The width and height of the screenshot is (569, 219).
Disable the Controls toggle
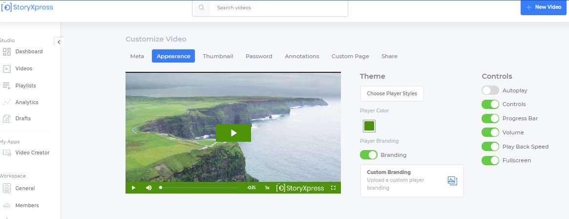coord(490,104)
